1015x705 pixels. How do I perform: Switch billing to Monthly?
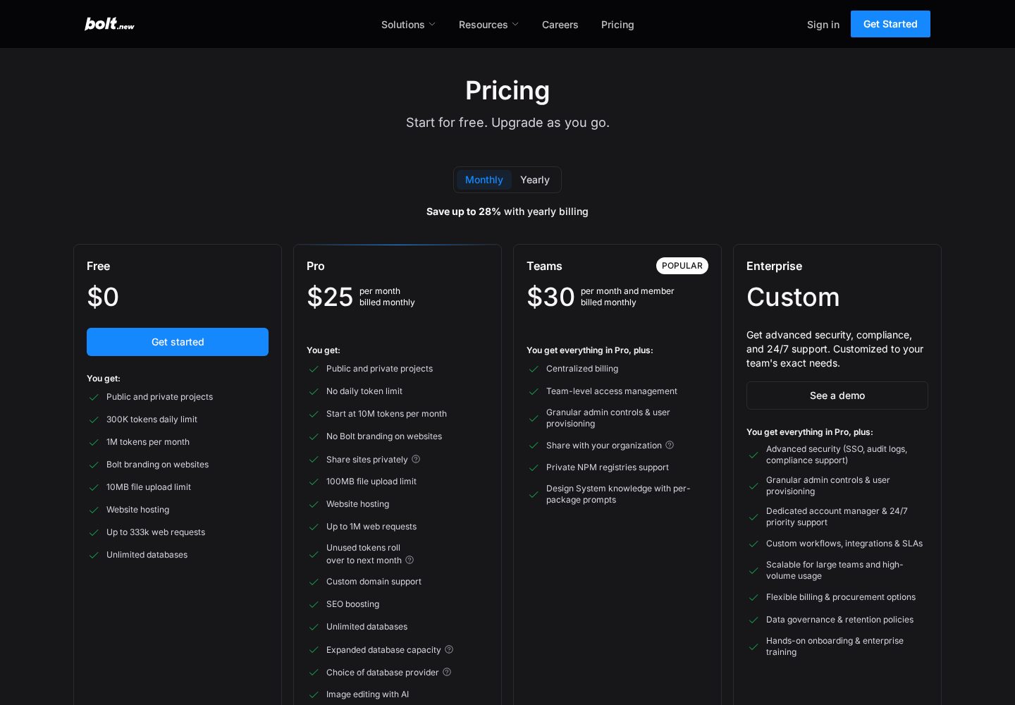coord(484,180)
